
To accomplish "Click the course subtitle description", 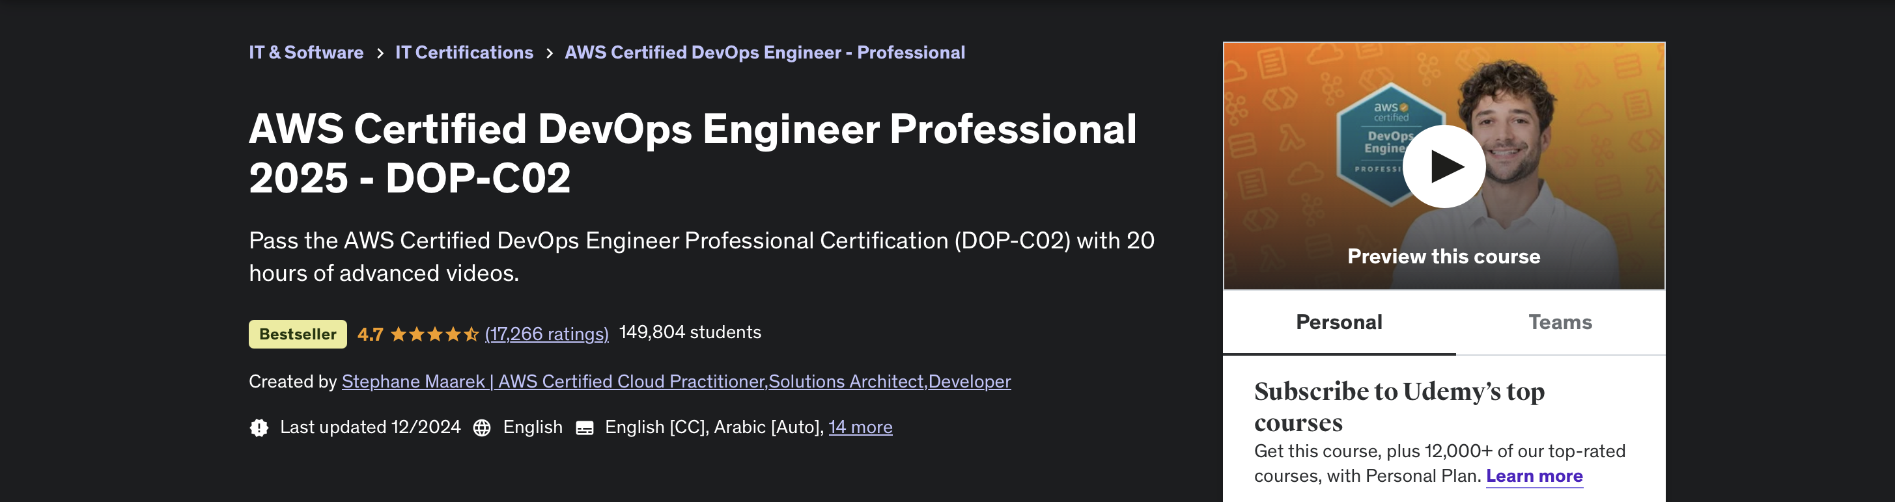I will coord(701,256).
